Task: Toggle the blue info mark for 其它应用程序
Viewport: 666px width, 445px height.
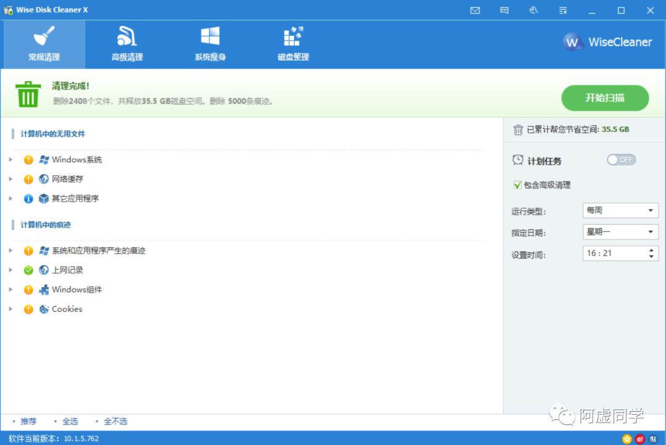Action: pos(28,199)
